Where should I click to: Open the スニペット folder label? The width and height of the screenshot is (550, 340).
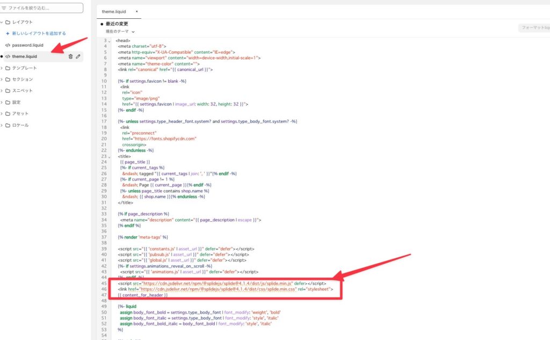pyautogui.click(x=23, y=91)
